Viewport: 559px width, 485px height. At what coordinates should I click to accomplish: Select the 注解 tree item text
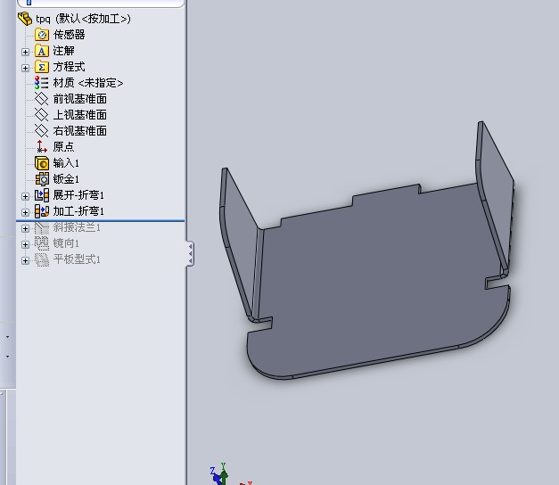[64, 51]
